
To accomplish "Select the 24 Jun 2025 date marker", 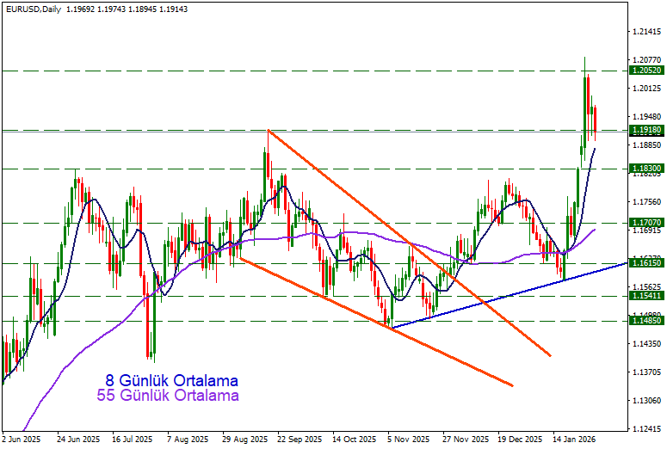I will click(x=77, y=439).
